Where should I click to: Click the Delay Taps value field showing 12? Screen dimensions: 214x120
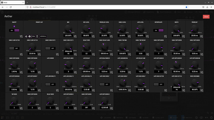(x=87, y=54)
